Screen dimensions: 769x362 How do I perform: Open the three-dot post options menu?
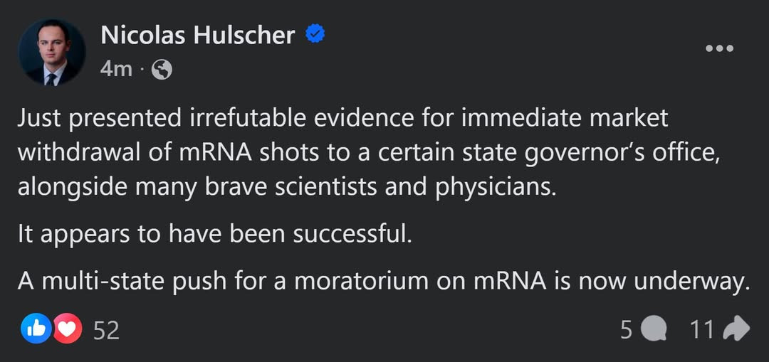pos(718,48)
